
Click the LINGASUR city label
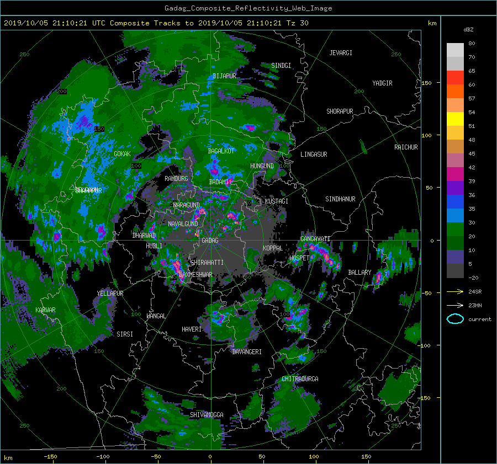[x=314, y=154]
